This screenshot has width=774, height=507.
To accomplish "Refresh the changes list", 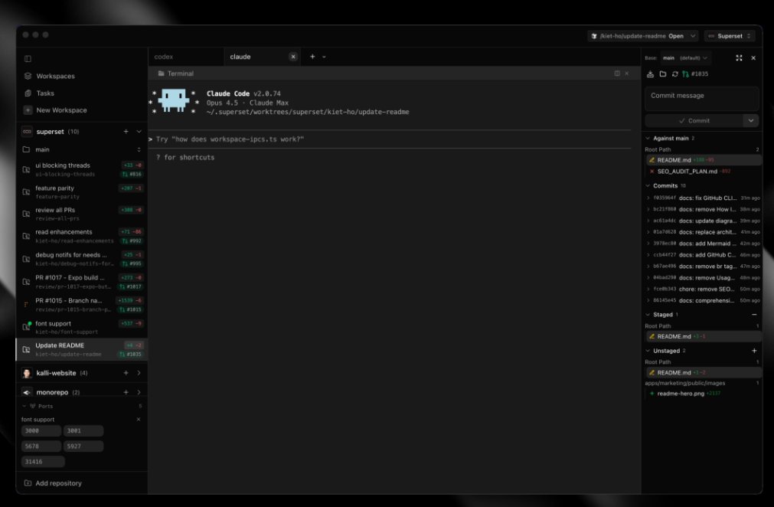I will [674, 74].
